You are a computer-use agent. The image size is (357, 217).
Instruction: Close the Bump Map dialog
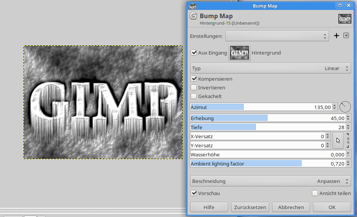coord(349,5)
